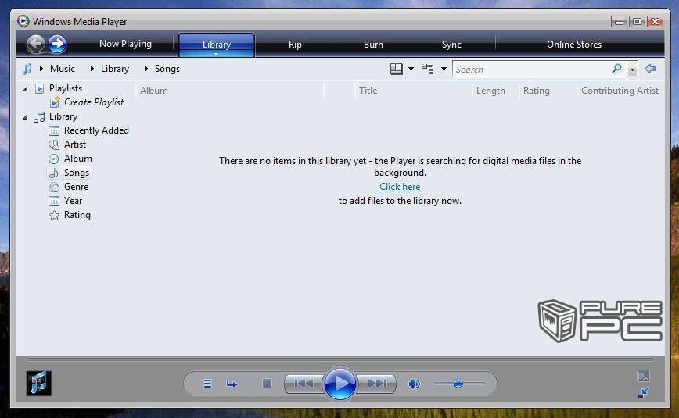Open the view options dropdown arrow
The height and width of the screenshot is (418, 679).
click(444, 69)
